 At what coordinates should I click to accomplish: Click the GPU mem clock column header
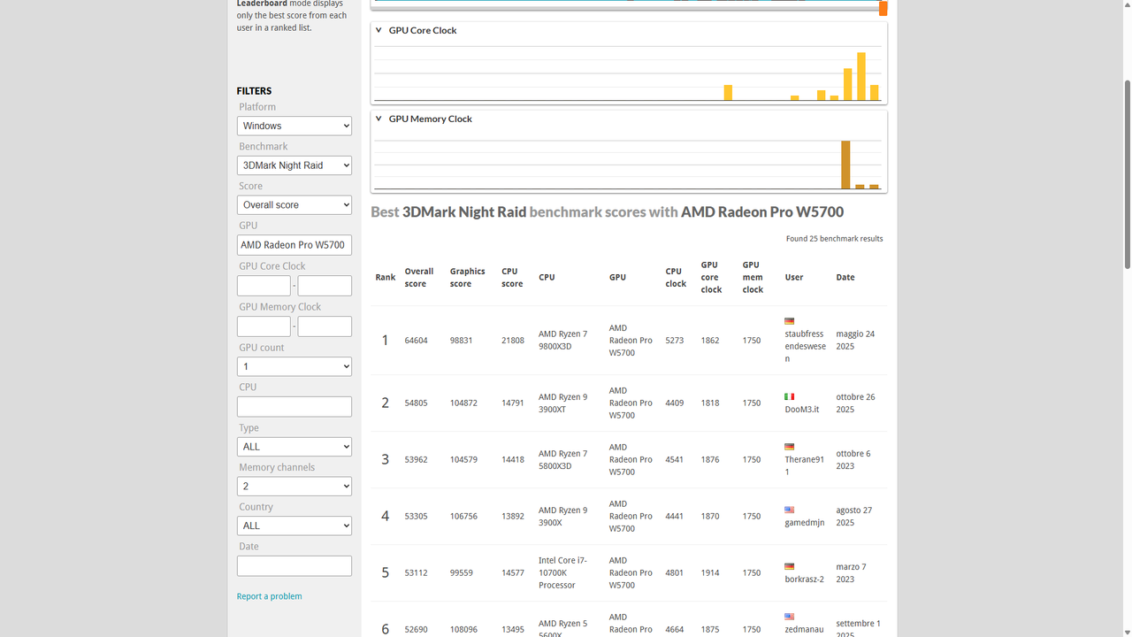(753, 277)
